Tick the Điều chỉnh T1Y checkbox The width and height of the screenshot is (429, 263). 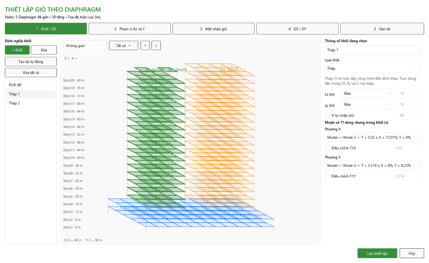(x=327, y=176)
